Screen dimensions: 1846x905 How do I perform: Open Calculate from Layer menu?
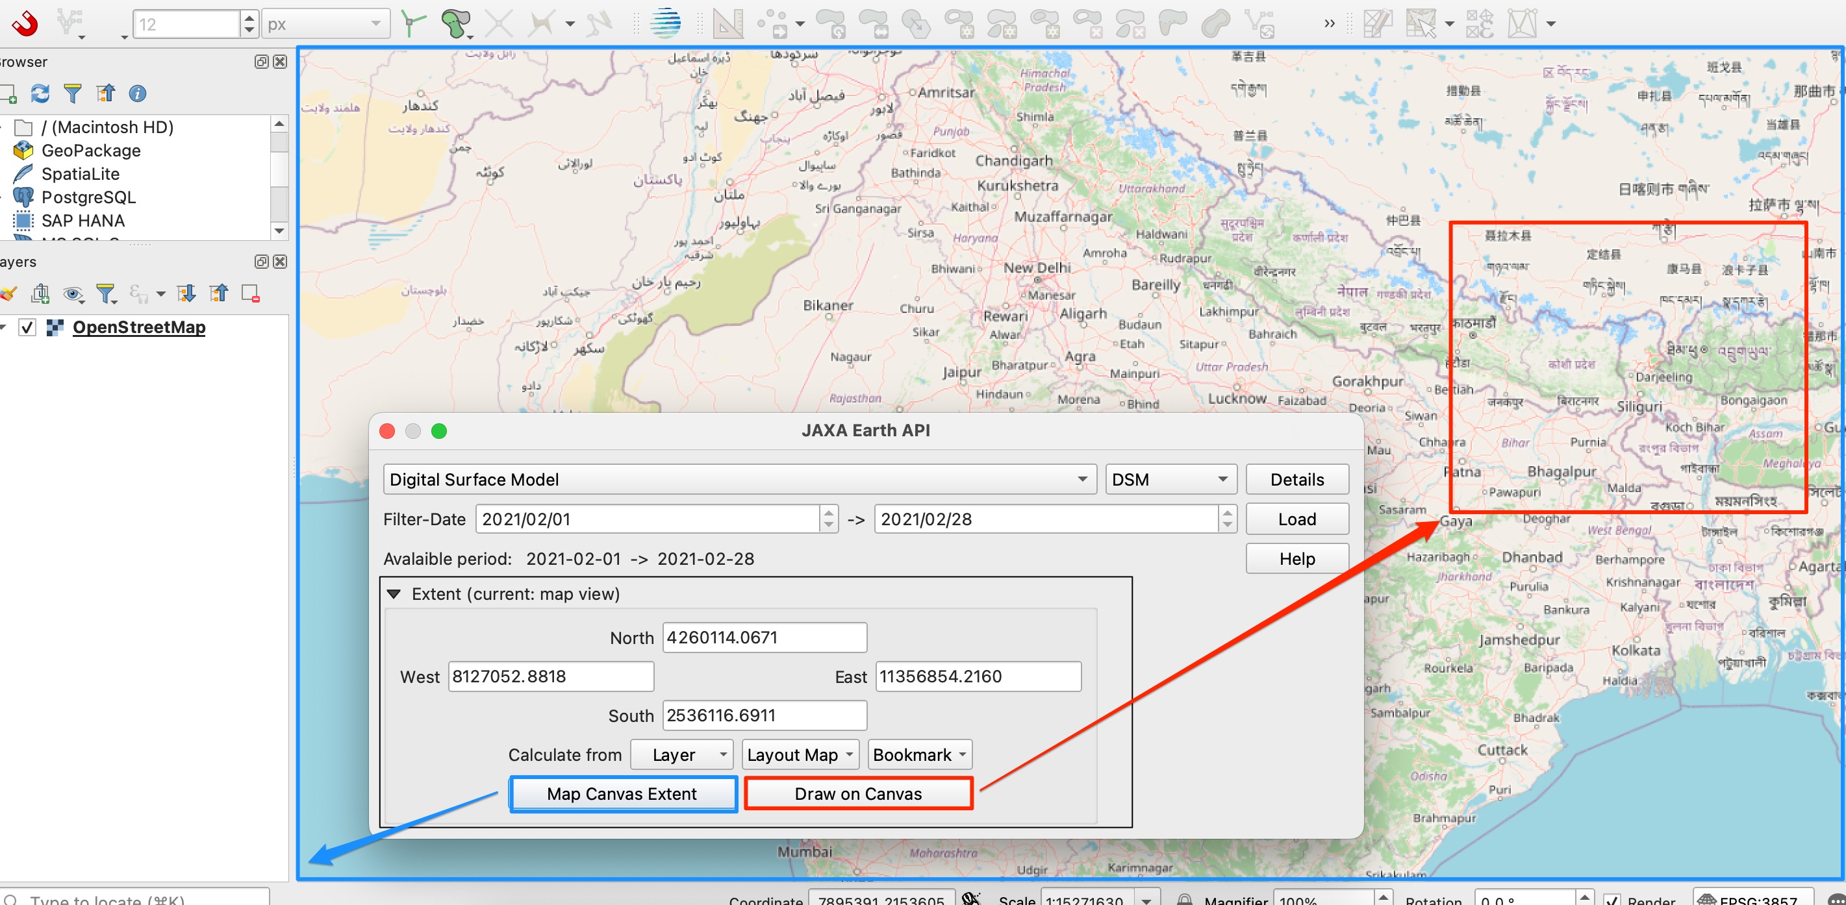coord(681,754)
